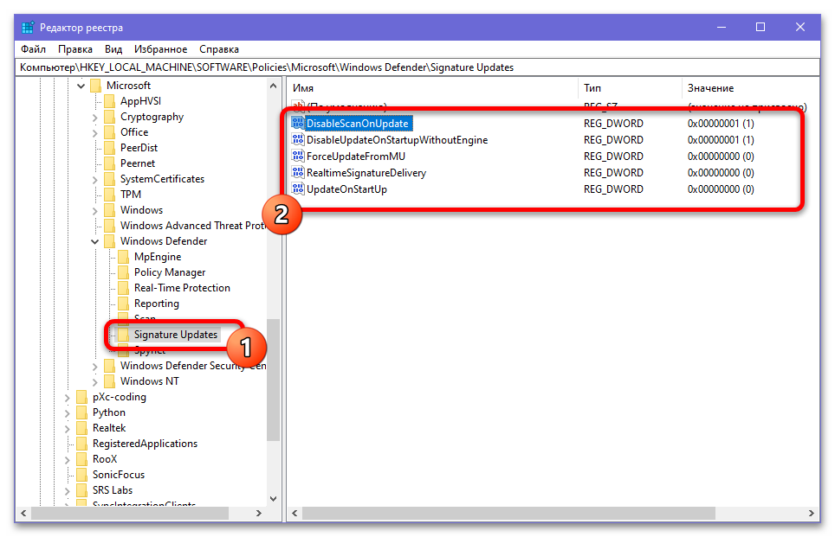The width and height of the screenshot is (835, 537).
Task: Expand the pXc-coding key
Action: click(x=67, y=397)
